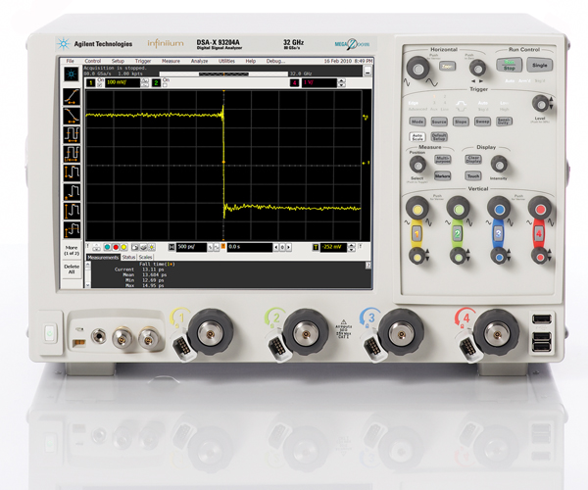Click Delete All button

click(x=72, y=269)
